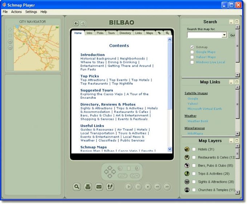Screen dimensions: 247x204
Task: Go back with the left arrow button
Action: pyautogui.click(x=76, y=24)
